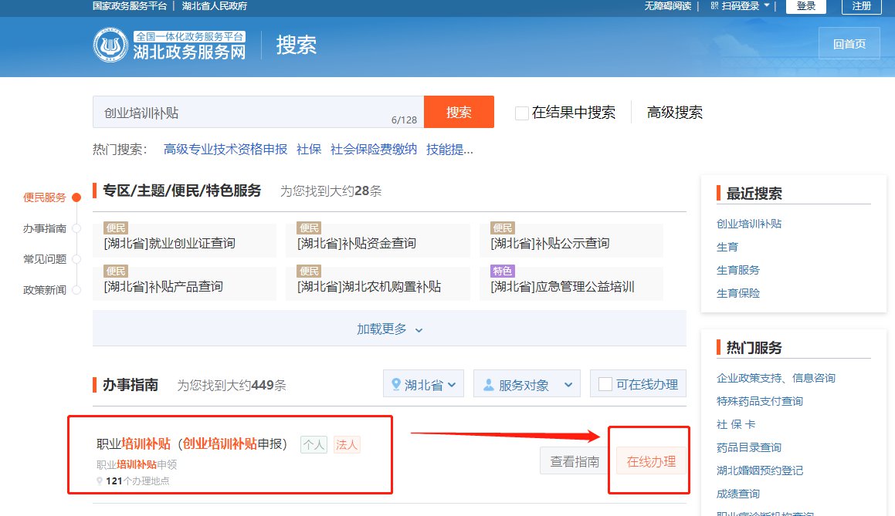Click the 湖北政务服务网 logo emblem
The height and width of the screenshot is (516, 895).
click(110, 46)
